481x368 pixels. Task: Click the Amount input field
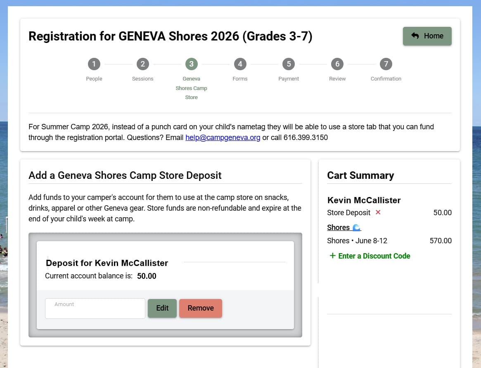[x=95, y=309]
